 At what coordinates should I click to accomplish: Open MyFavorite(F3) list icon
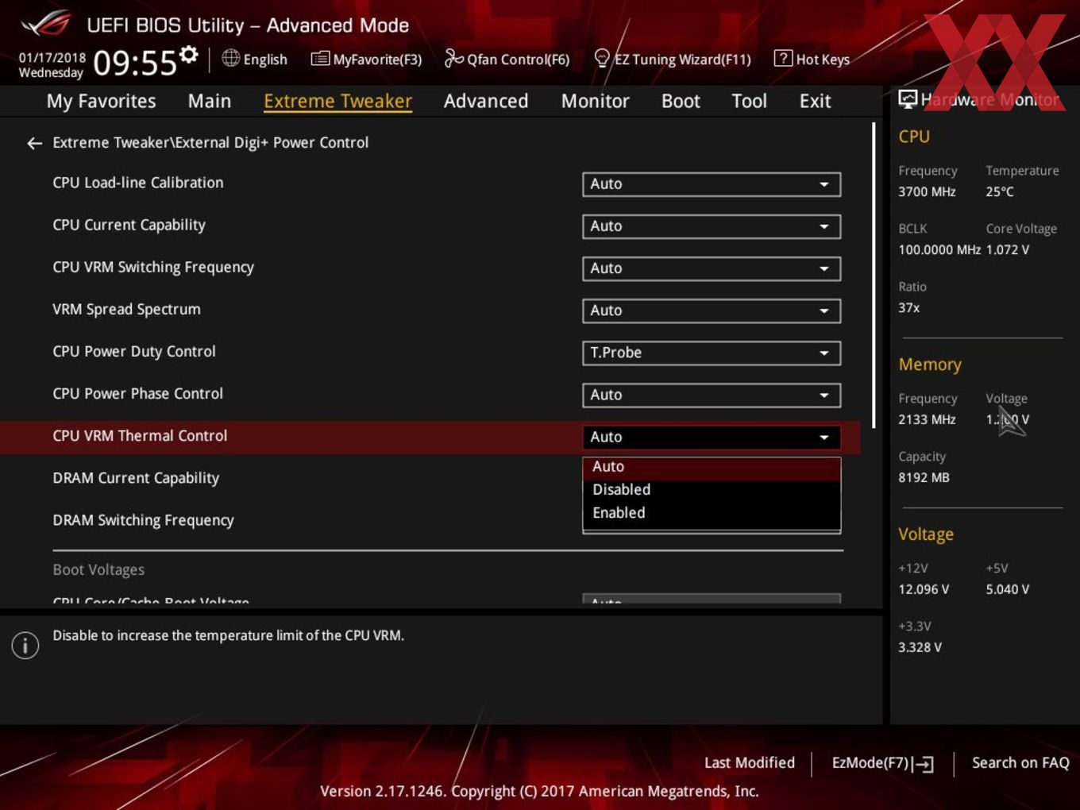[320, 59]
